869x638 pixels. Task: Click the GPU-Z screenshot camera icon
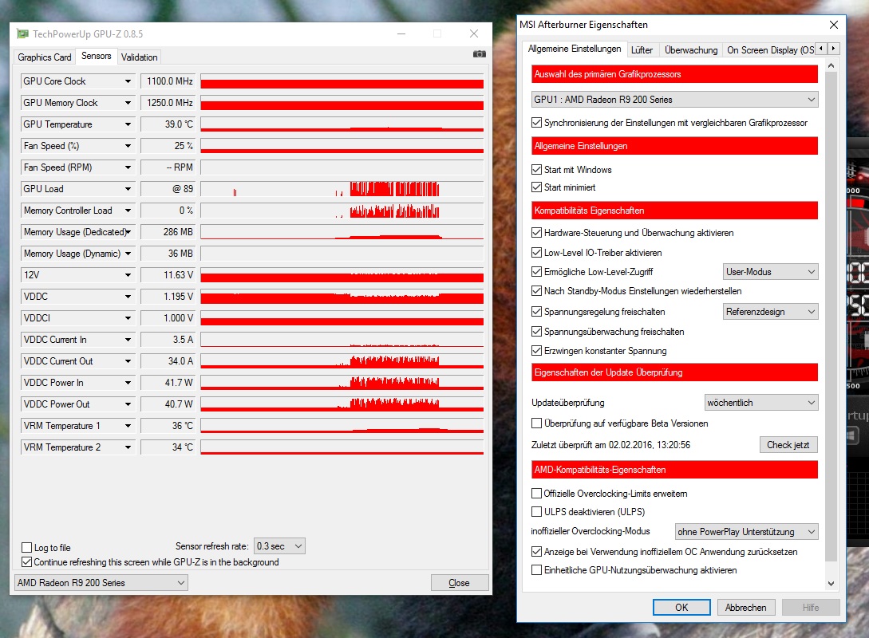coord(480,53)
